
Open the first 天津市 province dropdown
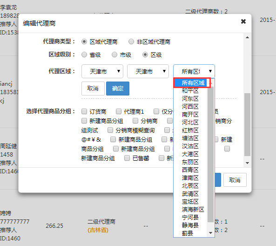(102, 71)
